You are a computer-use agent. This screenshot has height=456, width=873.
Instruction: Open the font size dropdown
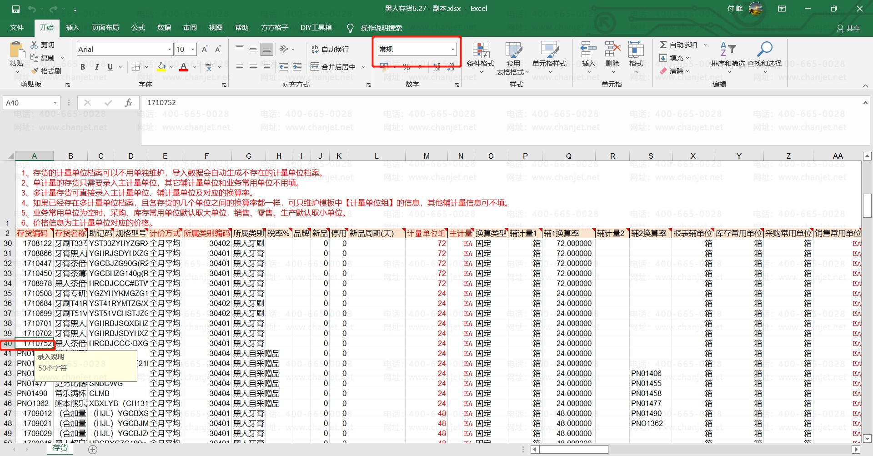[x=193, y=49]
